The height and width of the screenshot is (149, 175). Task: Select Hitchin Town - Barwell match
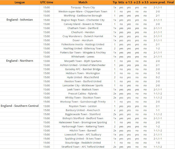83,131
